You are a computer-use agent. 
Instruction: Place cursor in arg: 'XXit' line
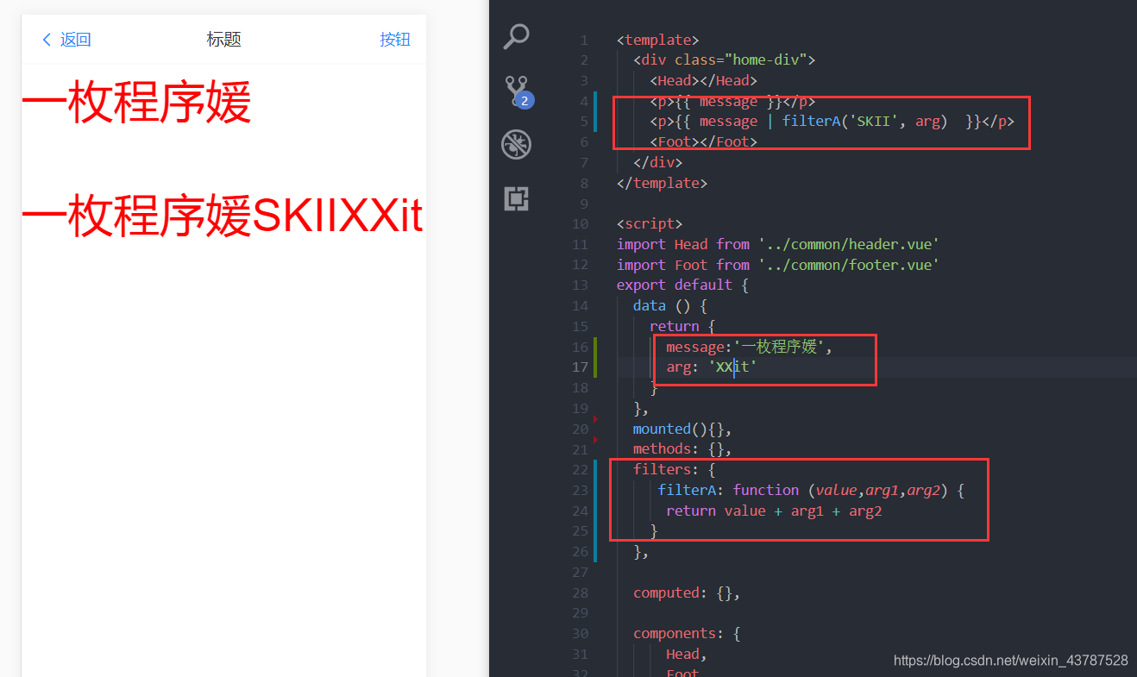711,367
